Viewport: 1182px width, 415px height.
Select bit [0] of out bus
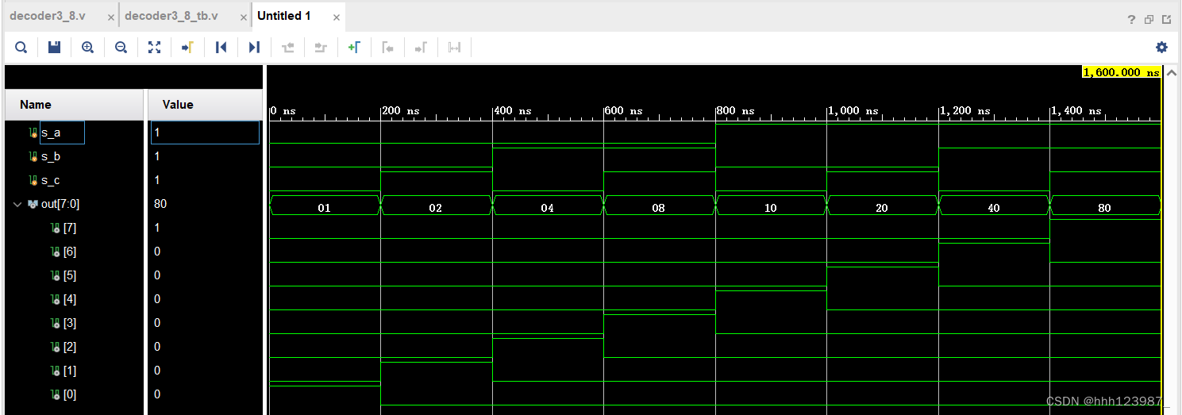click(x=70, y=394)
